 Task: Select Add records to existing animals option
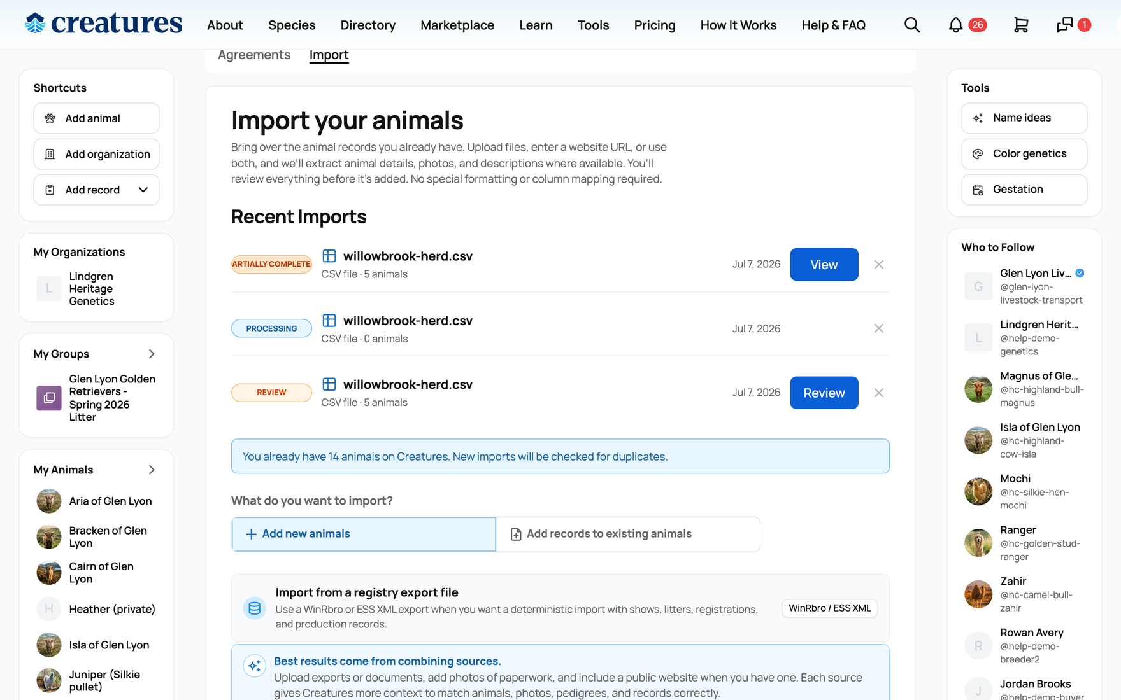[x=628, y=534]
